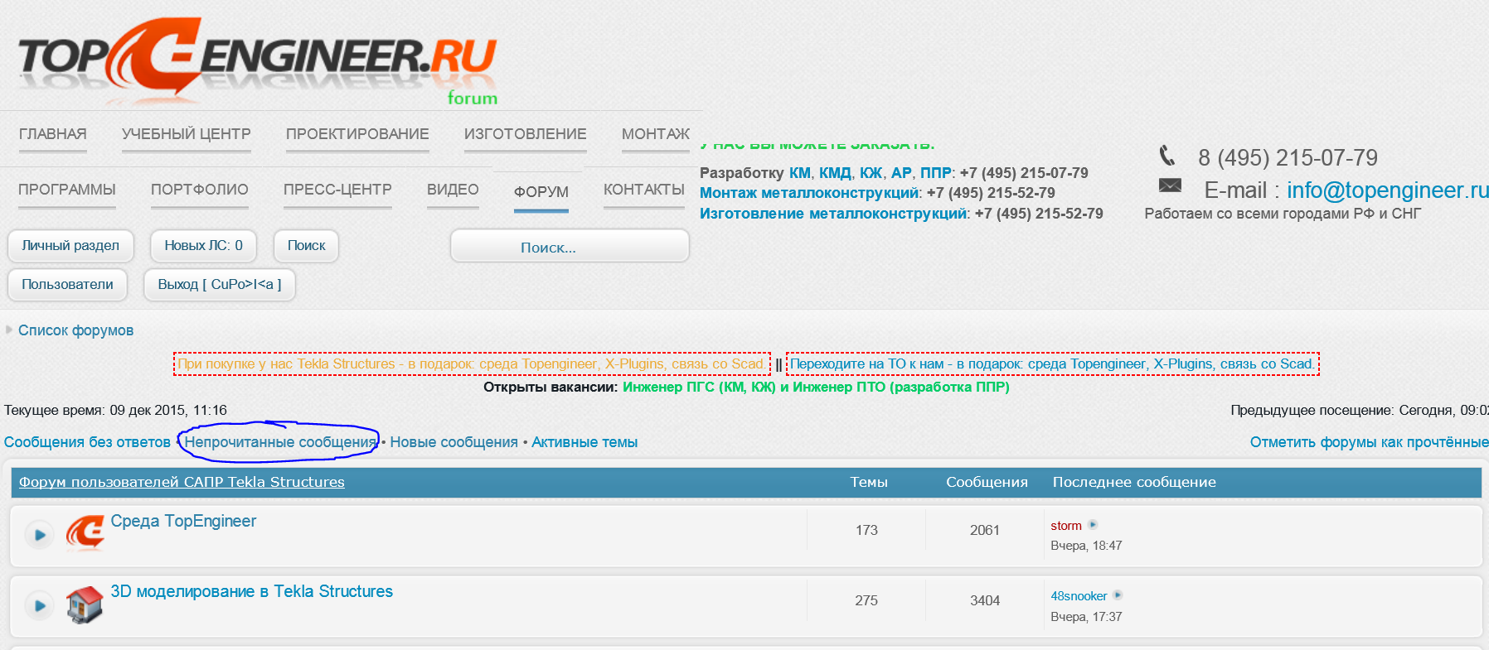Click the envelope e-mail icon

click(x=1170, y=185)
